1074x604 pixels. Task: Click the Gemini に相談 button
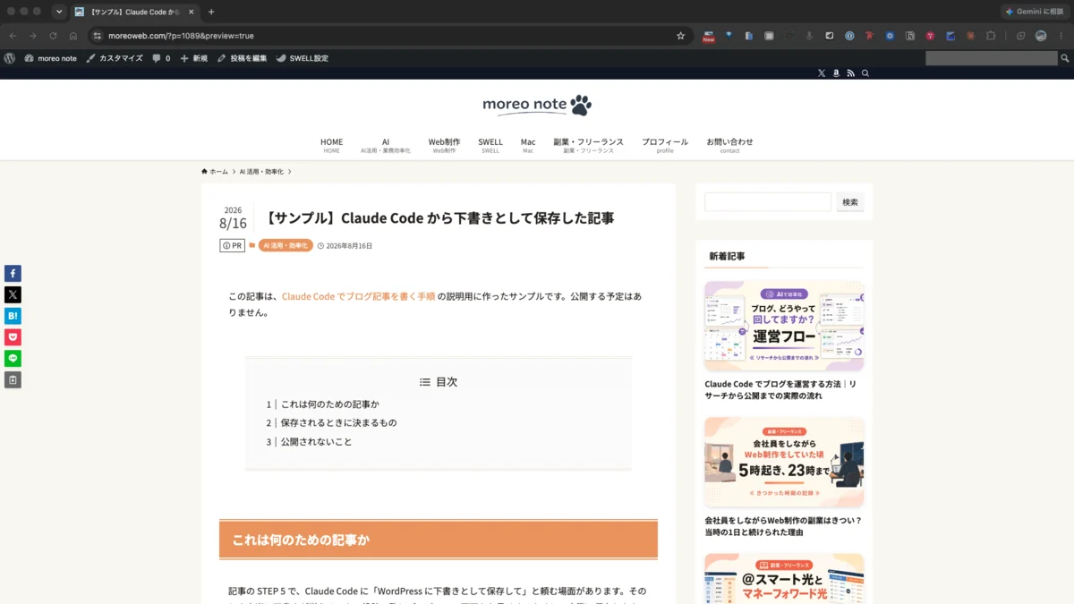[x=1035, y=12]
